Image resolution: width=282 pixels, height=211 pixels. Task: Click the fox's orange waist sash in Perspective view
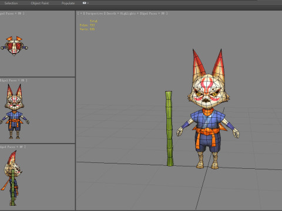pyautogui.click(x=207, y=131)
